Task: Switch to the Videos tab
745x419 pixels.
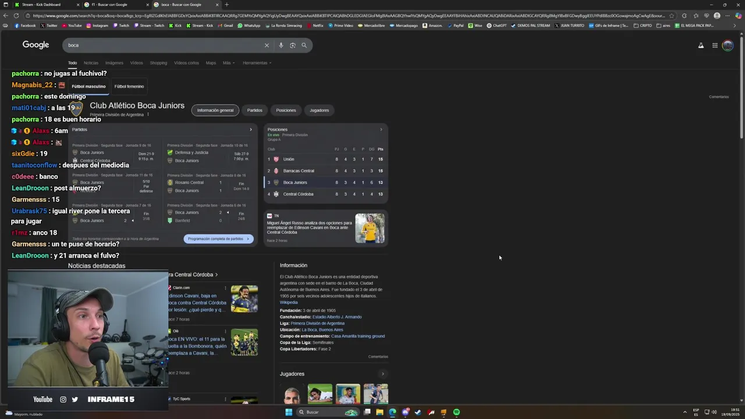Action: [136, 63]
